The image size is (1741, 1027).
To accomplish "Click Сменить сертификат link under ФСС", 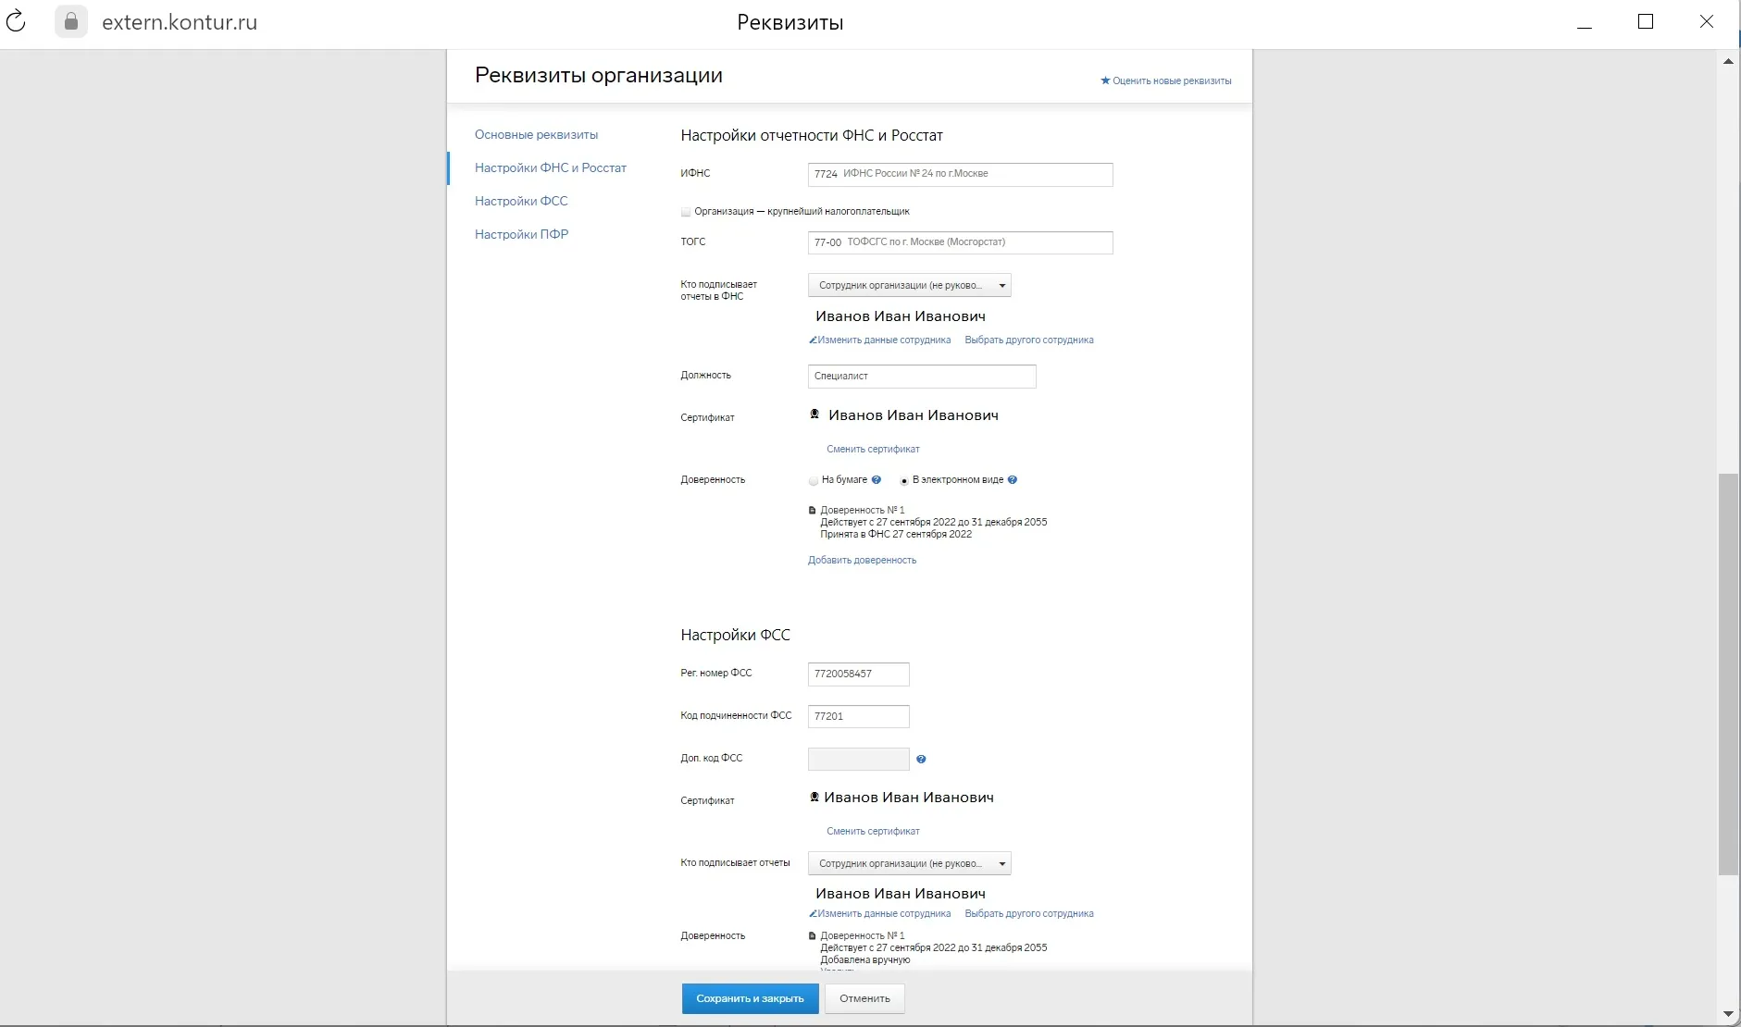I will [x=873, y=831].
